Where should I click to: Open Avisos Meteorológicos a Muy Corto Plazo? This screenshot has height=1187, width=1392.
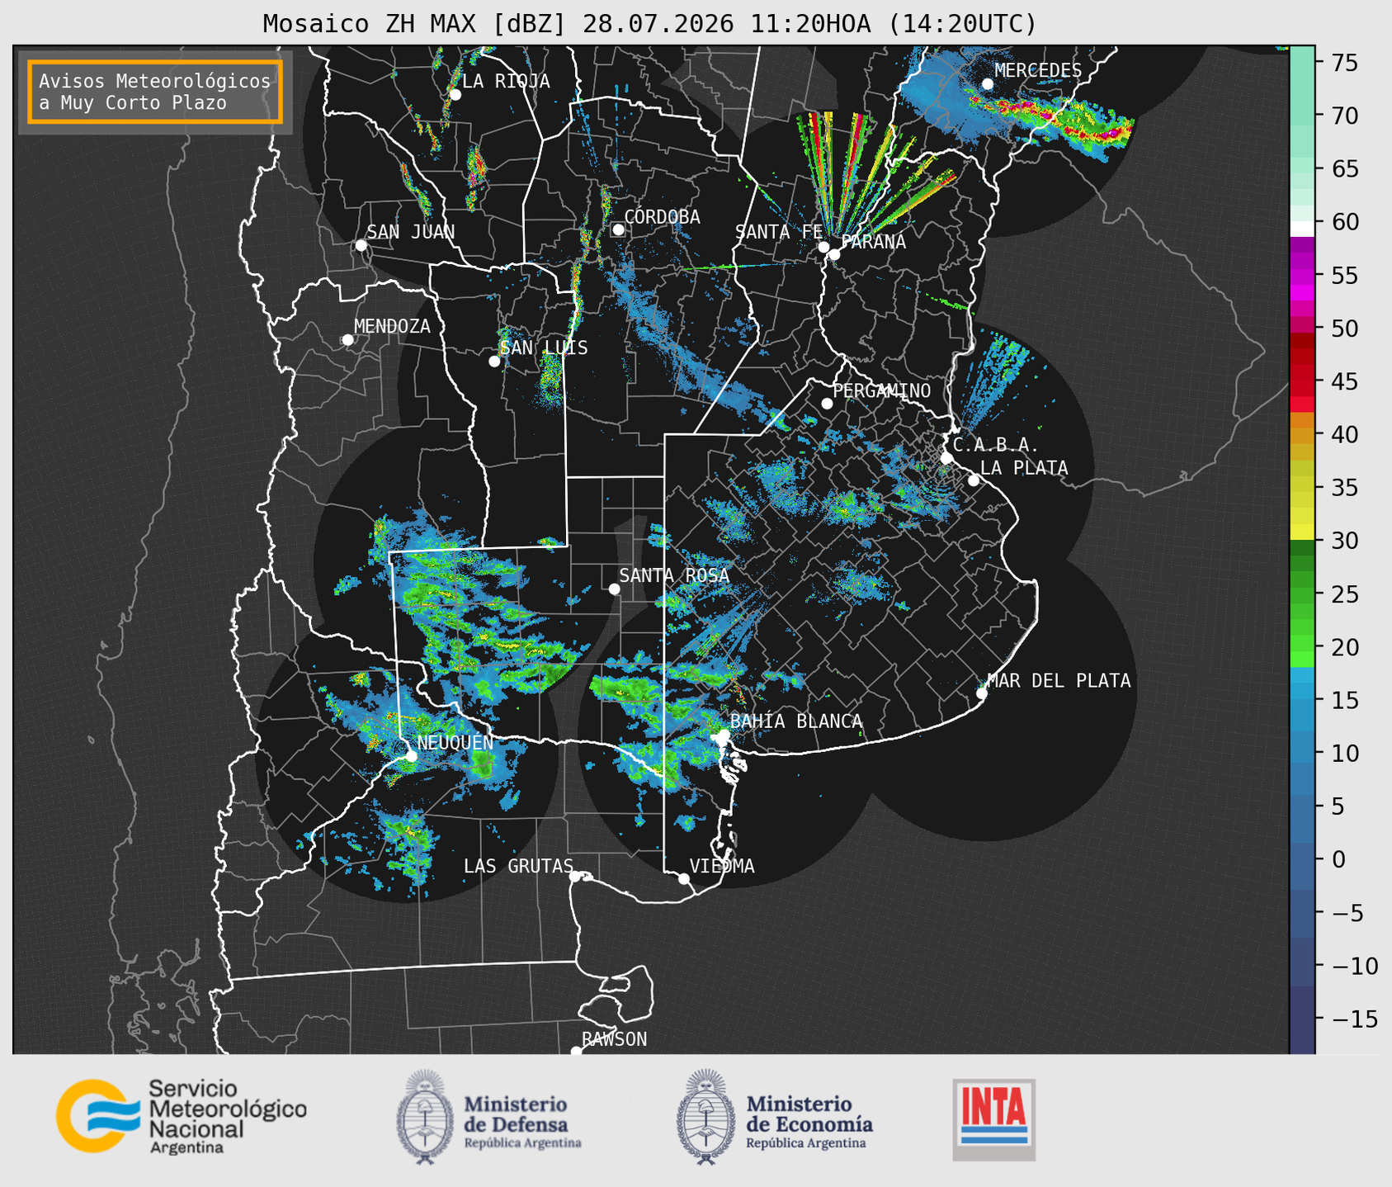[155, 92]
